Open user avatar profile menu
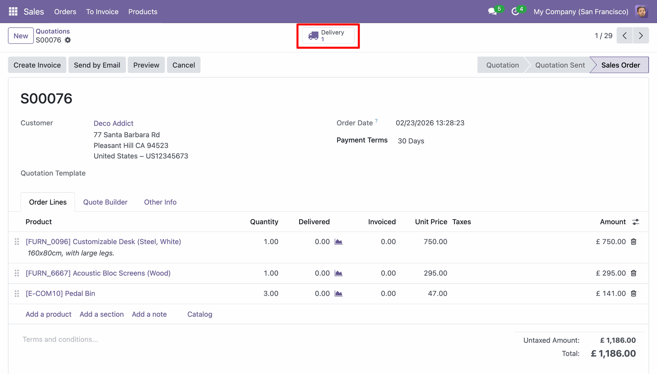The height and width of the screenshot is (374, 657). point(641,11)
